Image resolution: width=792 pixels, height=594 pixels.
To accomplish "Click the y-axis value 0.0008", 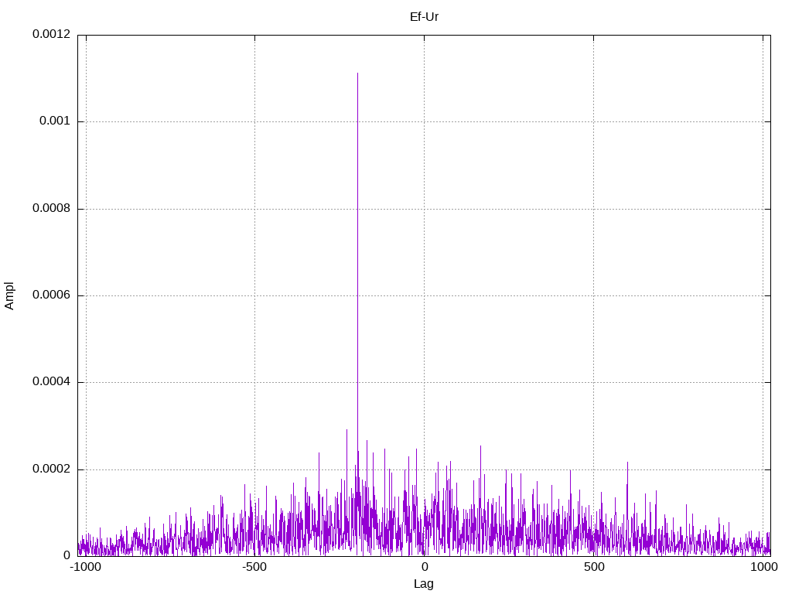I will tap(52, 208).
